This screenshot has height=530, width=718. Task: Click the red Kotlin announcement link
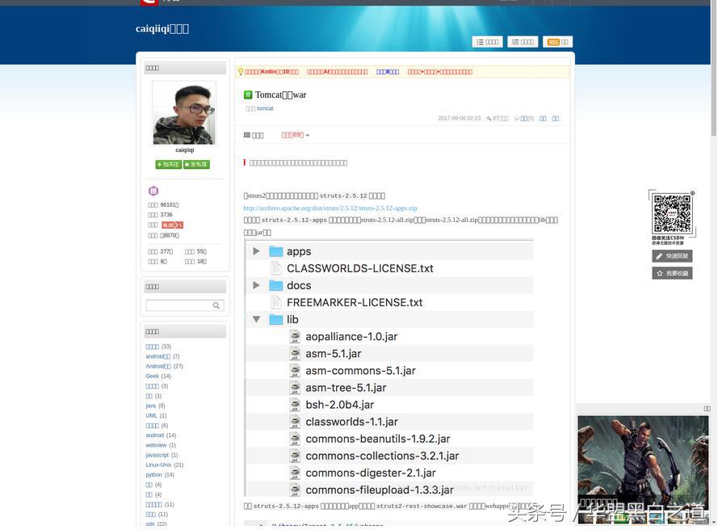[x=271, y=72]
